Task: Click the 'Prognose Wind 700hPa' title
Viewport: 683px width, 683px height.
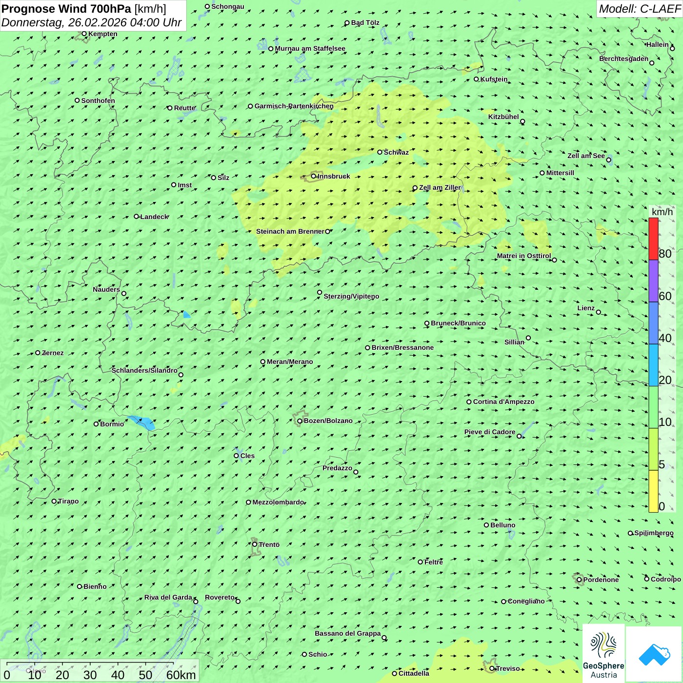Action: point(66,9)
